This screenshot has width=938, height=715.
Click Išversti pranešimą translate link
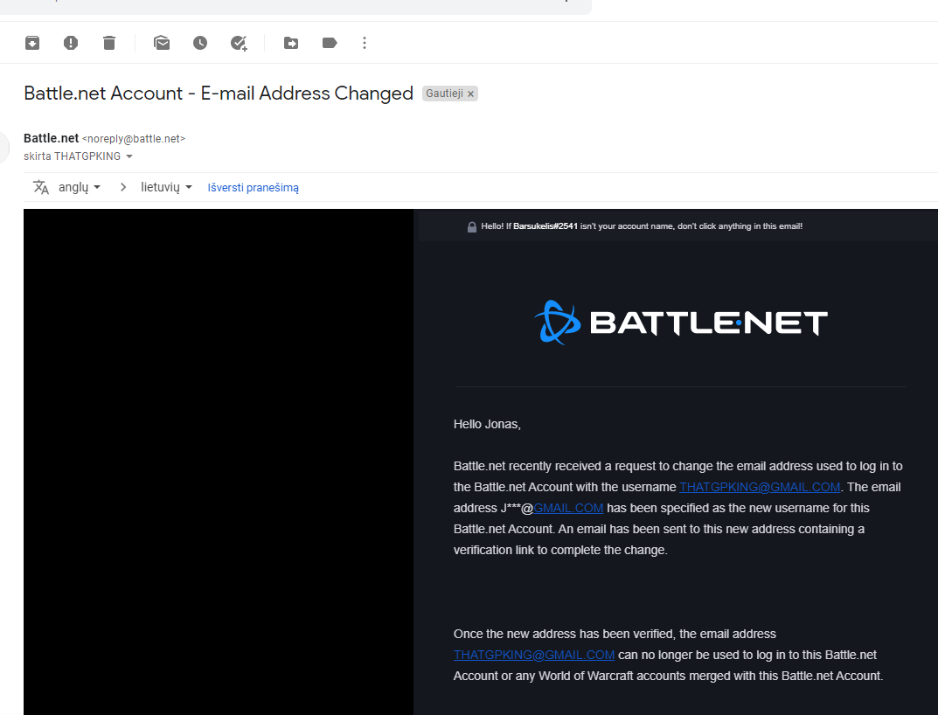pos(253,188)
